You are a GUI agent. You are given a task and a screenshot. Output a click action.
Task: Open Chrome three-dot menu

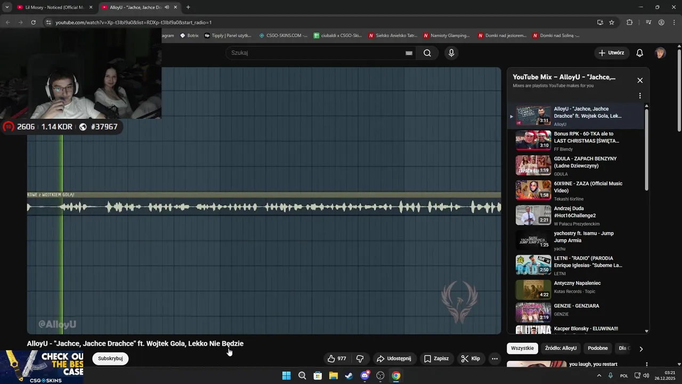pos(674,22)
